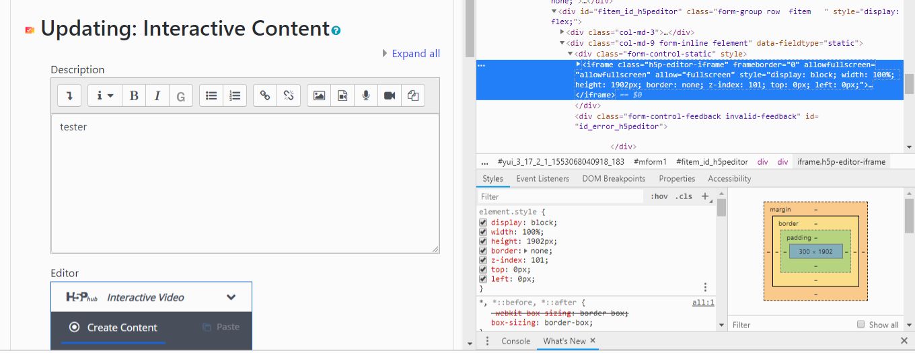Uncheck the z-index: 101 property

(483, 260)
